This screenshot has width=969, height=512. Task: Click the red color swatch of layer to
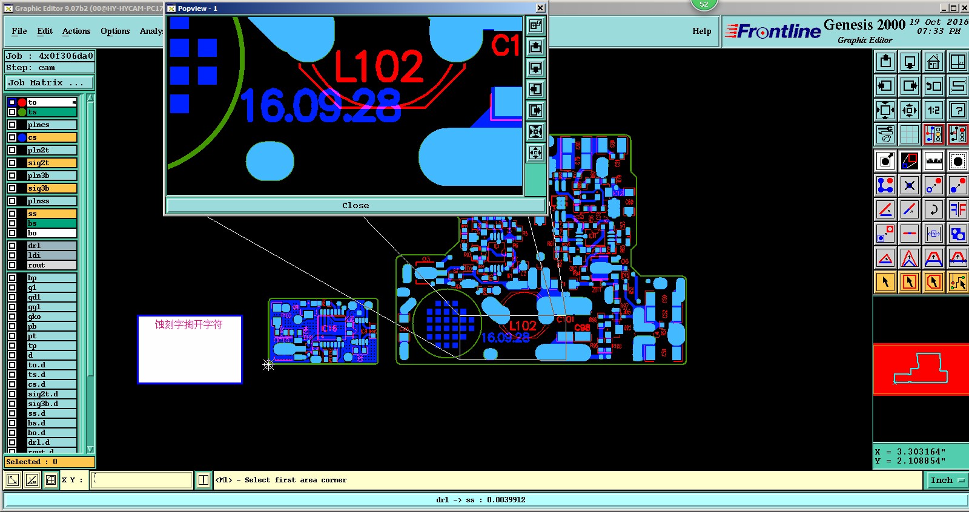coord(22,102)
